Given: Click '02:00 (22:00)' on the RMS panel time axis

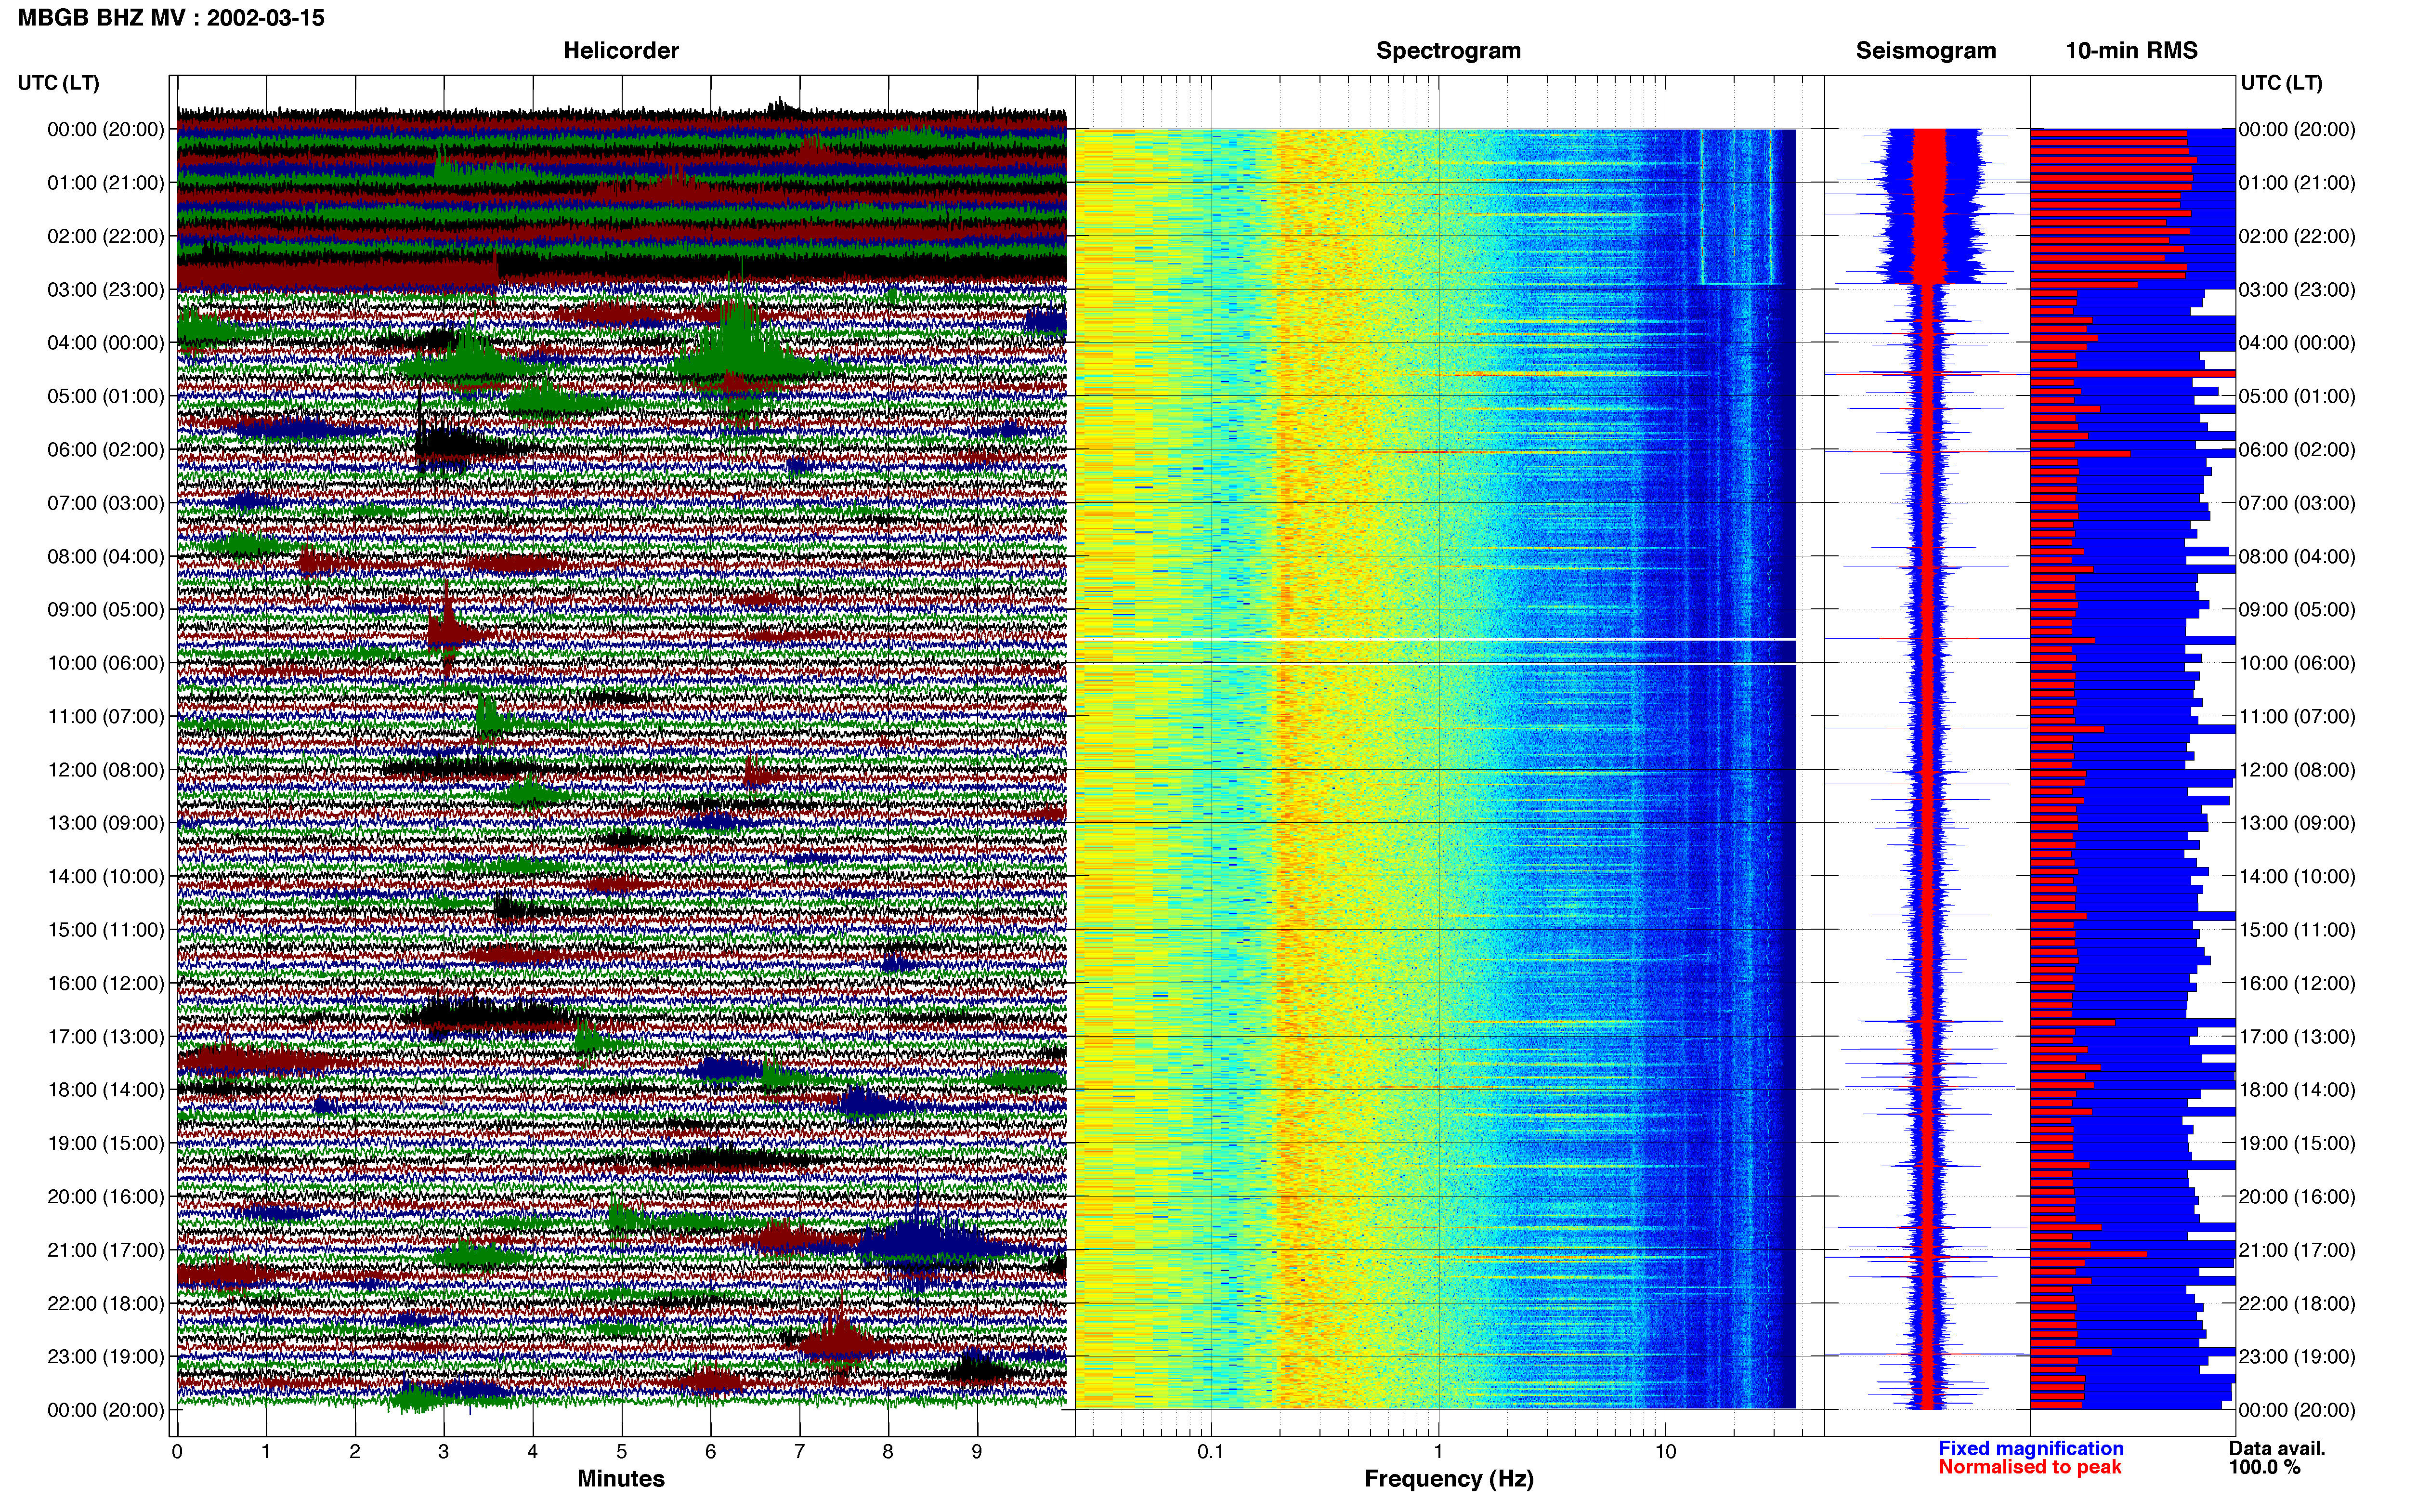Looking at the screenshot, I should point(2297,236).
